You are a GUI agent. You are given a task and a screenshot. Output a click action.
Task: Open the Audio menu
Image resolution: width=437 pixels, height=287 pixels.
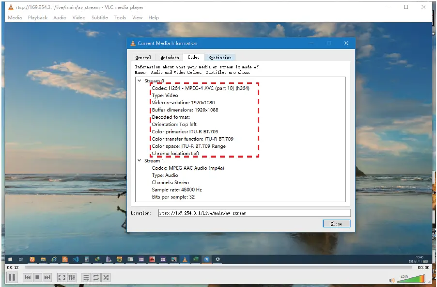pyautogui.click(x=60, y=17)
